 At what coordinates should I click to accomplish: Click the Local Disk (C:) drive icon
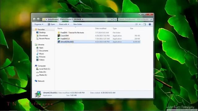37,69
